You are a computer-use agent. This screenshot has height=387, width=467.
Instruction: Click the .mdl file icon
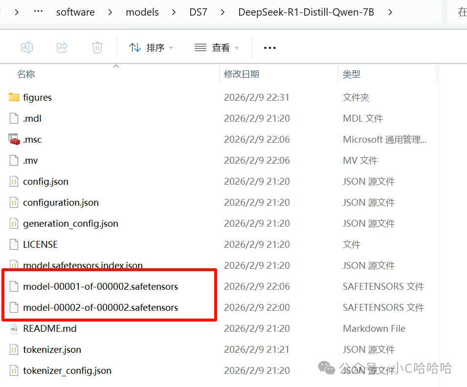(x=14, y=118)
